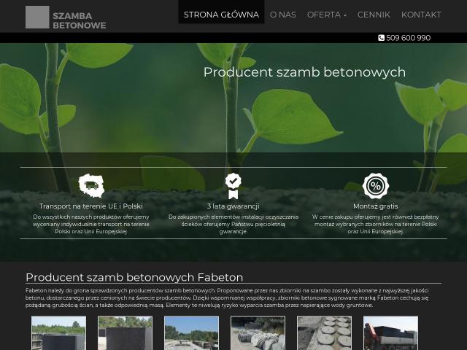Click the transport description 'Do wszystkich naszych produktów'
Viewport: 467px width, 350px height.
[90, 224]
